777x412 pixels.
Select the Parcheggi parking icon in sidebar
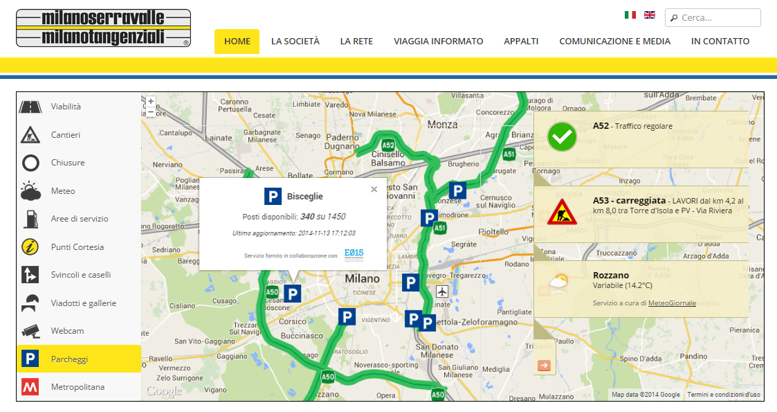pos(30,359)
